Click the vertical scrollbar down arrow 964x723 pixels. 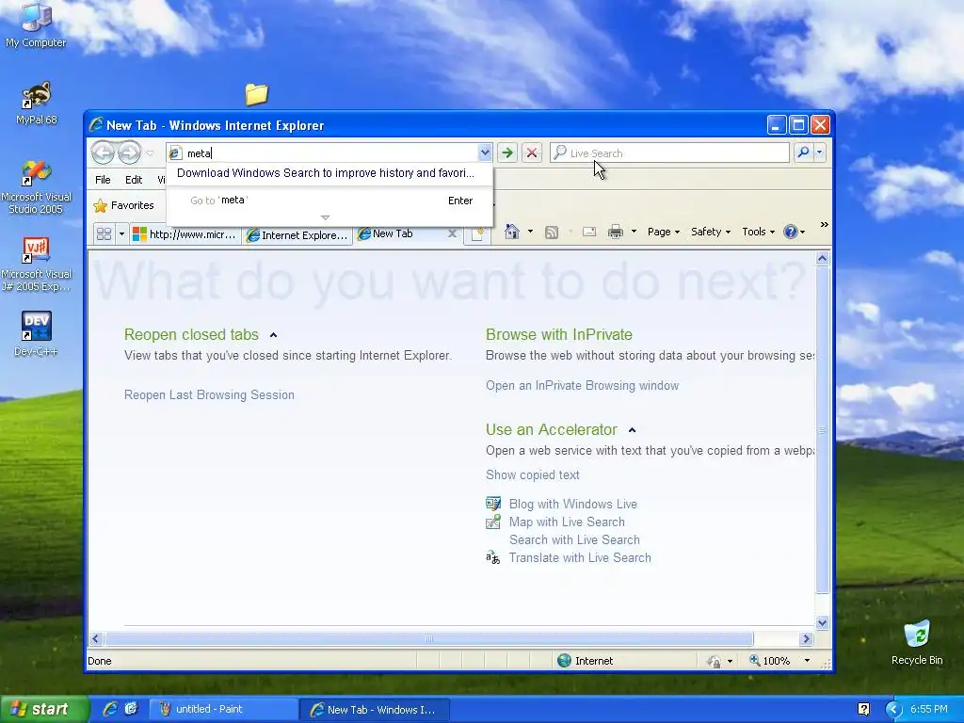pos(823,623)
